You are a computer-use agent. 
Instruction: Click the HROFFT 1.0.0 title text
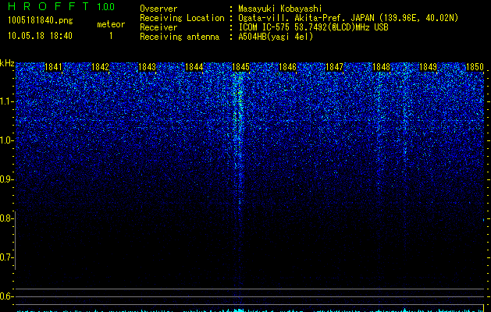[61, 6]
